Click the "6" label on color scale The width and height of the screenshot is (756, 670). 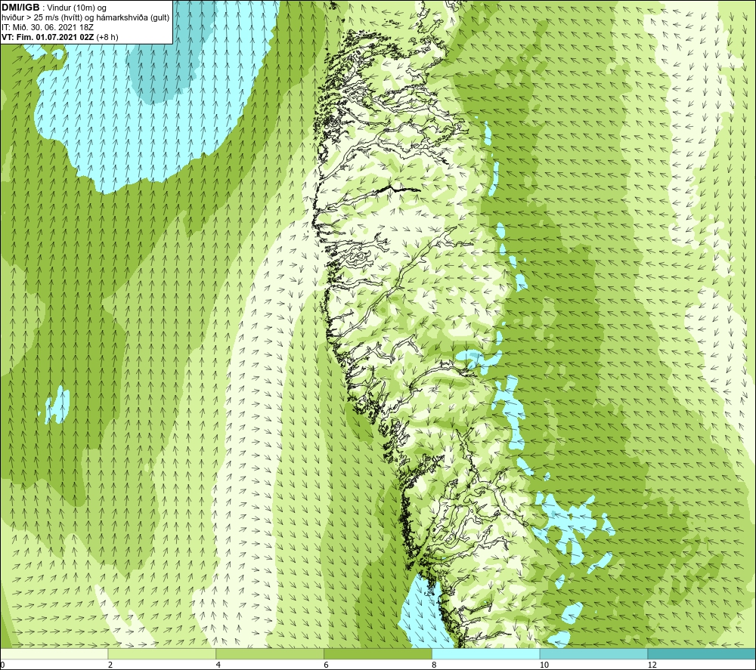pos(327,665)
